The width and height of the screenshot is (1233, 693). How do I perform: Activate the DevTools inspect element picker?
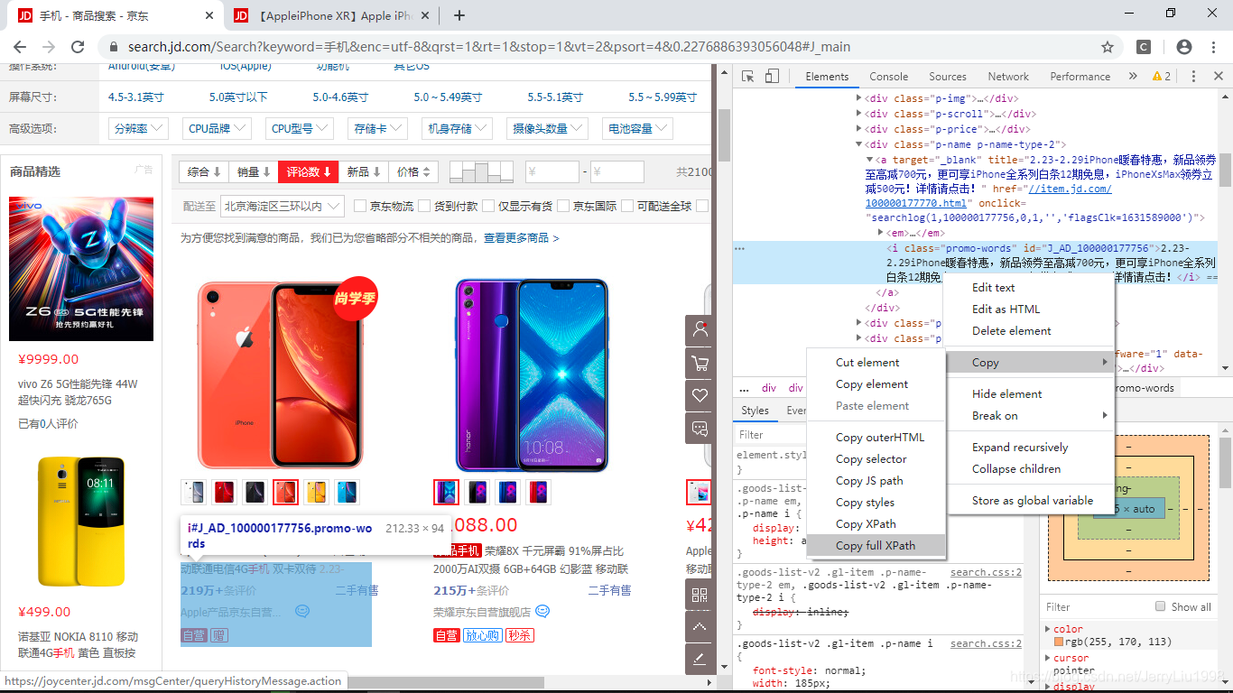pyautogui.click(x=748, y=77)
